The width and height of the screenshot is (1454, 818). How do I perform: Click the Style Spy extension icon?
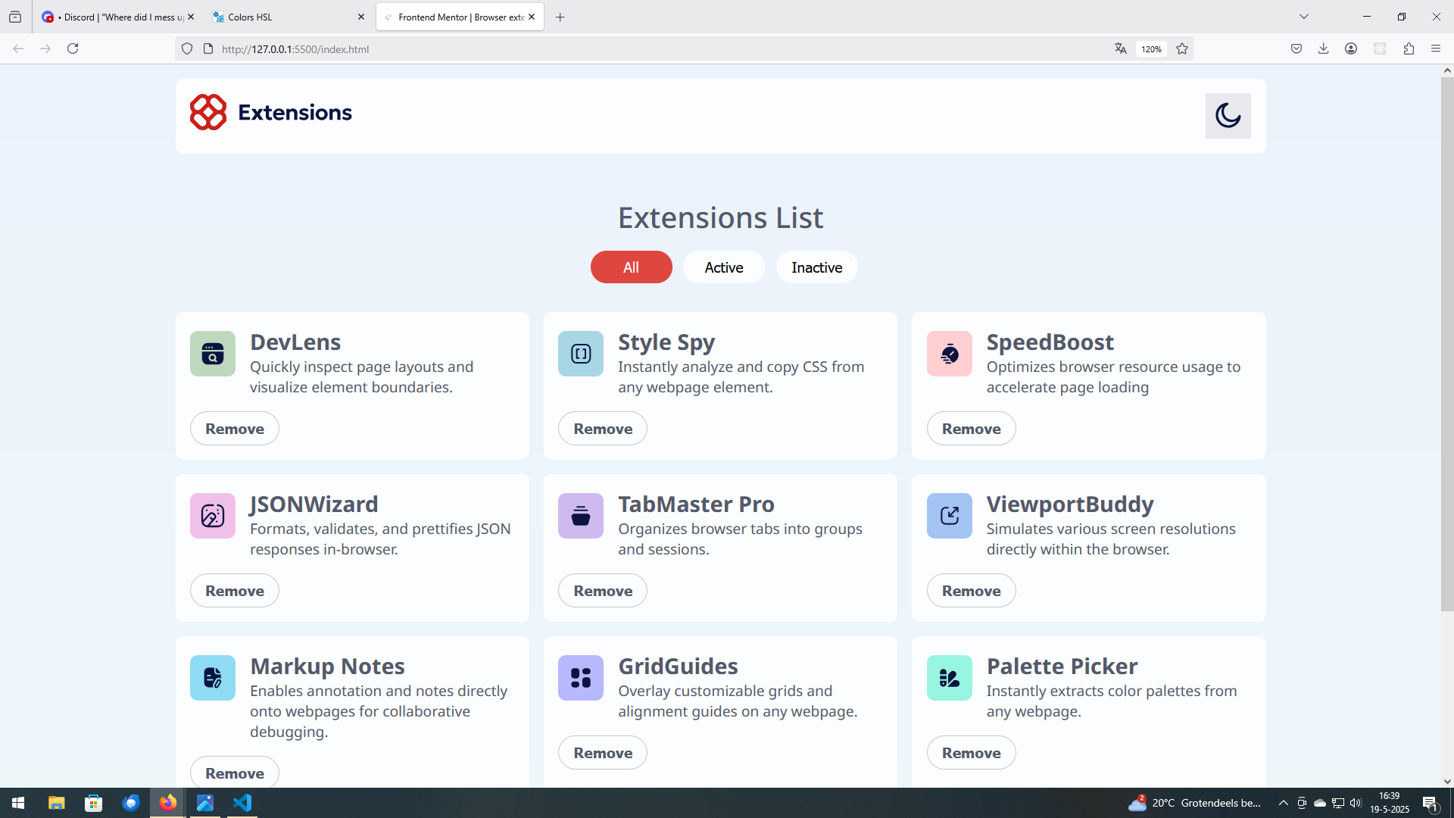pos(581,354)
